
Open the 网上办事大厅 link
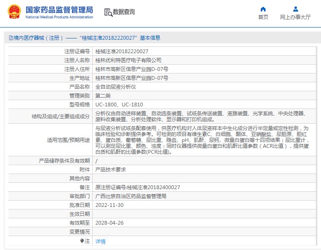pos(295,17)
